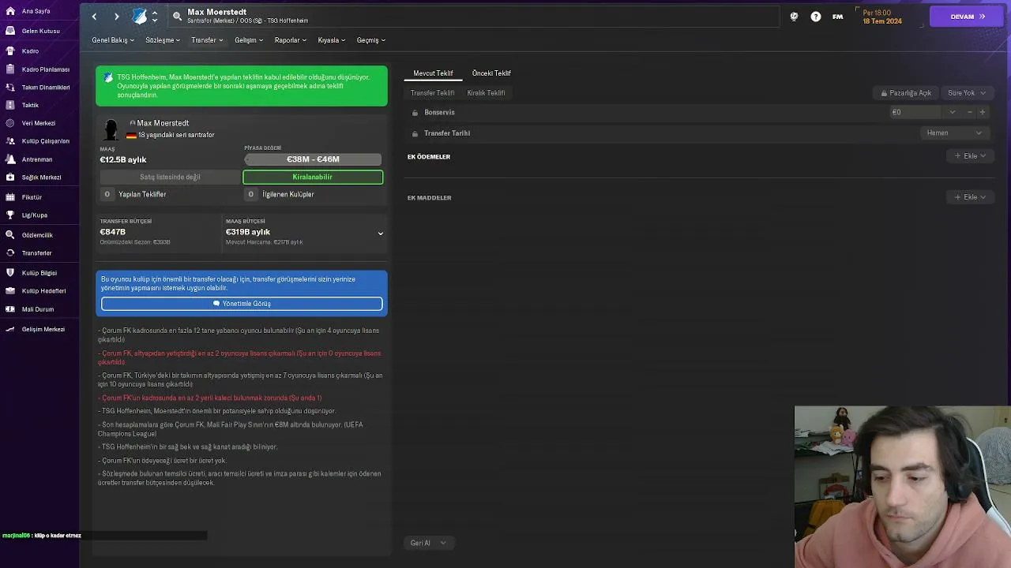Open the Genel Bakış dropdown menu

tap(113, 40)
